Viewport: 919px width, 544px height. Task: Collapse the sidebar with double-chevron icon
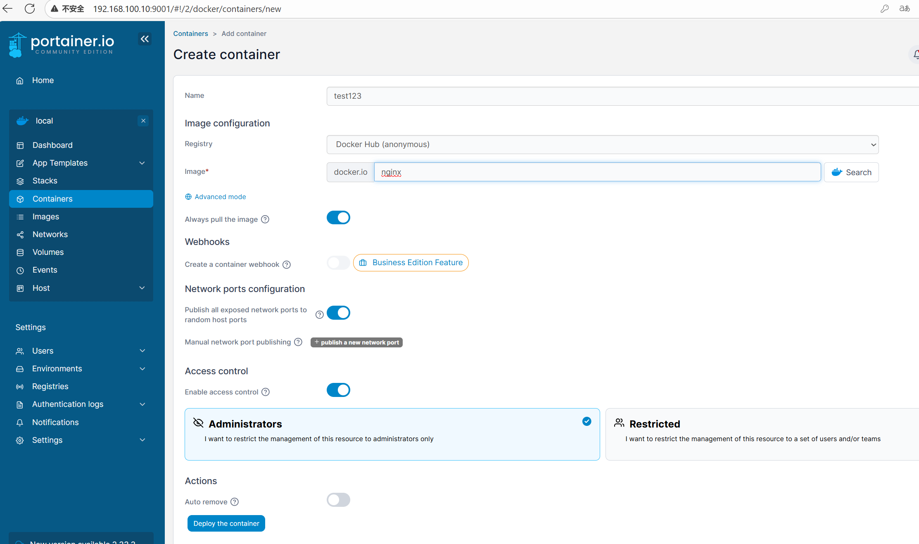click(145, 39)
